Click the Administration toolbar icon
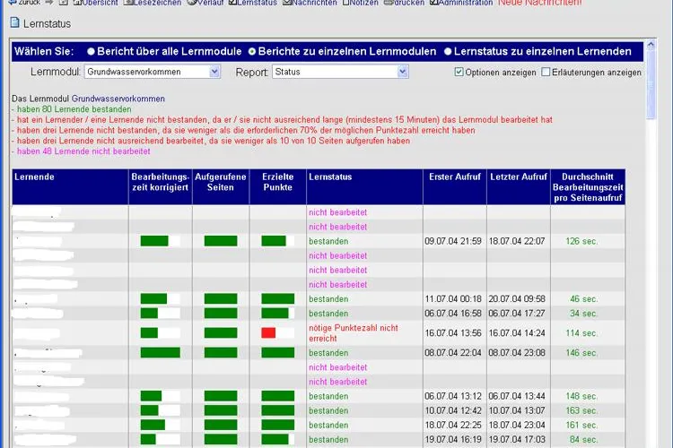 pos(433,3)
